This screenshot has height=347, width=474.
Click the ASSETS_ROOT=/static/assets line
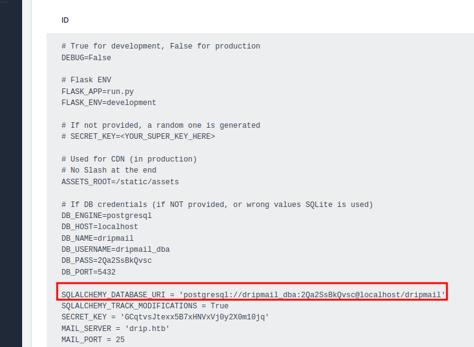120,182
